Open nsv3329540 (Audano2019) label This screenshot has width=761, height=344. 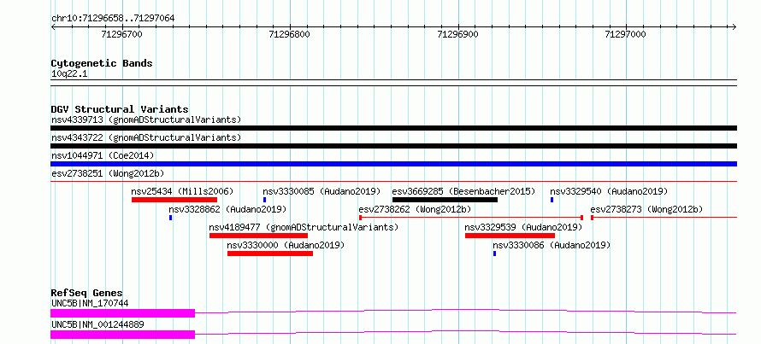[x=609, y=191]
